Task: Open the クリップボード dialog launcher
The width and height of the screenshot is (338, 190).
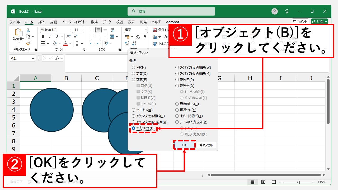Action: point(35,50)
